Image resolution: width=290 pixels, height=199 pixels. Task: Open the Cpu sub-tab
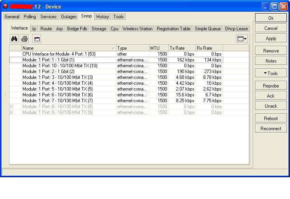point(114,29)
